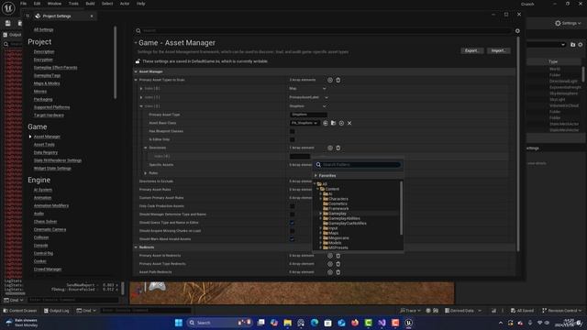Screen dimensions: 587x330
Task: Collapse Index 2 array element
Action: point(141,106)
